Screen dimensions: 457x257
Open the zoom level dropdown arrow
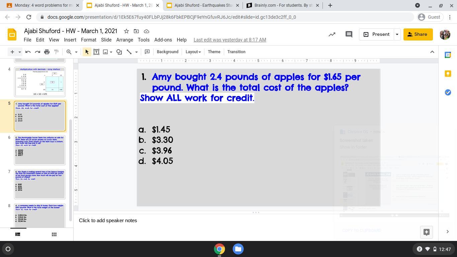pyautogui.click(x=76, y=52)
